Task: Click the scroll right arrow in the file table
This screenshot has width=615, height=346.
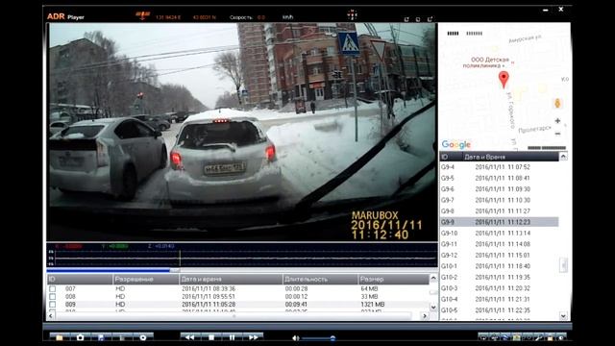Action: [425, 316]
